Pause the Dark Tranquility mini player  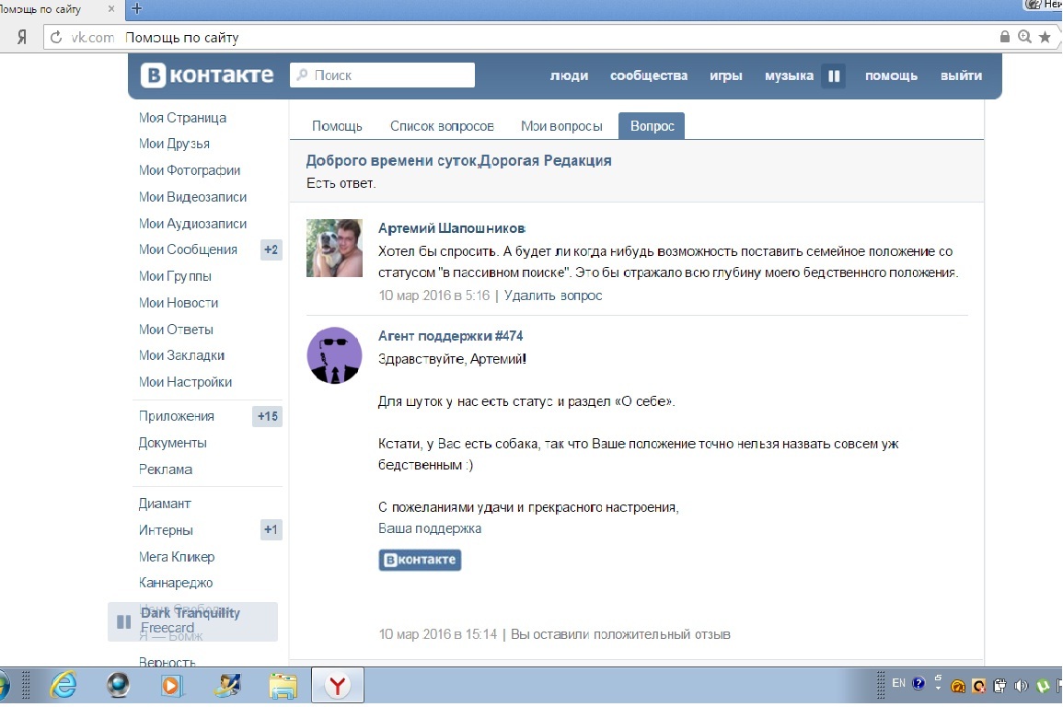tap(123, 621)
